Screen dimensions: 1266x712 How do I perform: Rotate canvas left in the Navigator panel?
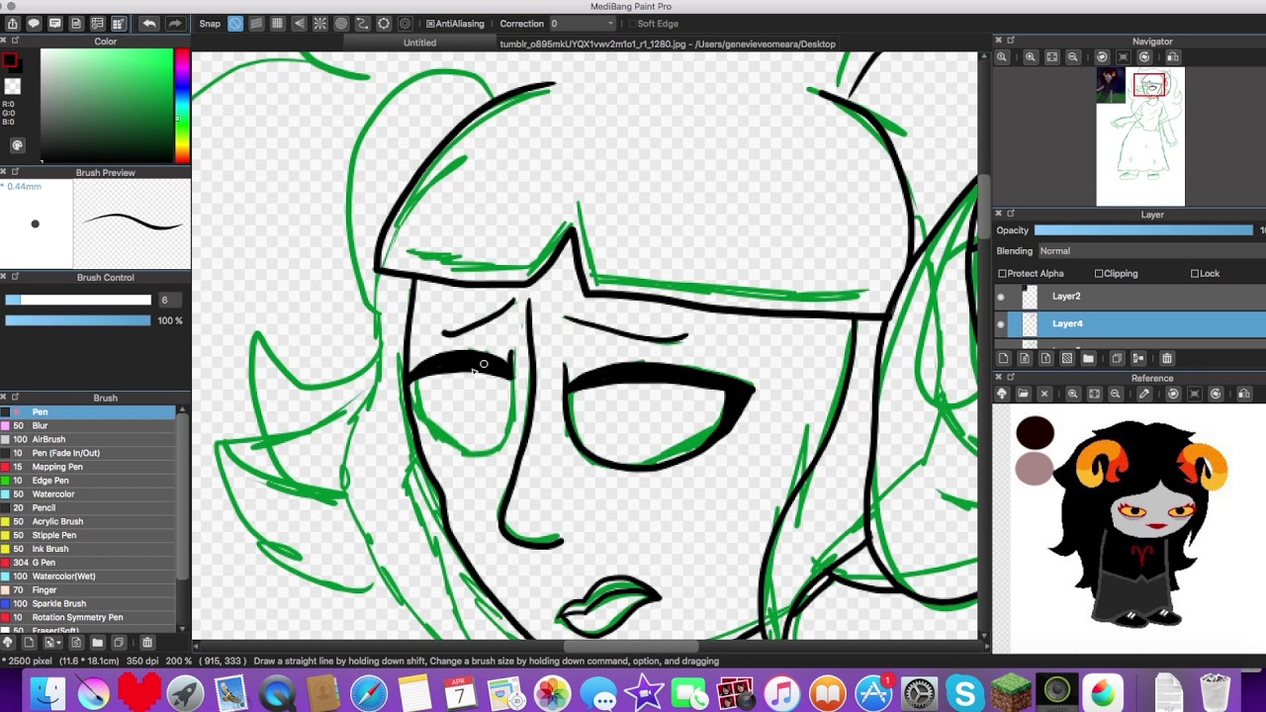click(1102, 57)
